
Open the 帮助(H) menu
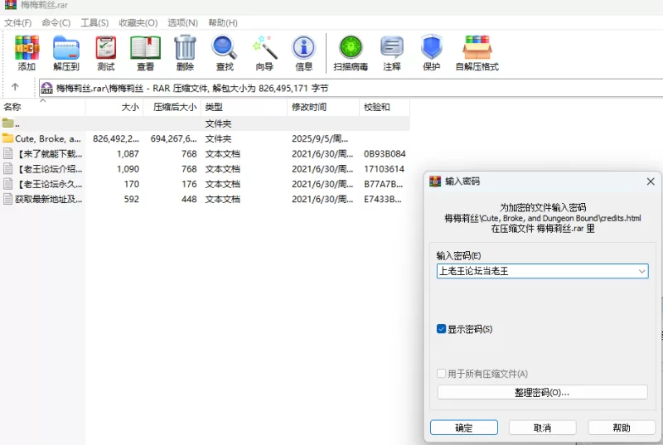pos(223,23)
